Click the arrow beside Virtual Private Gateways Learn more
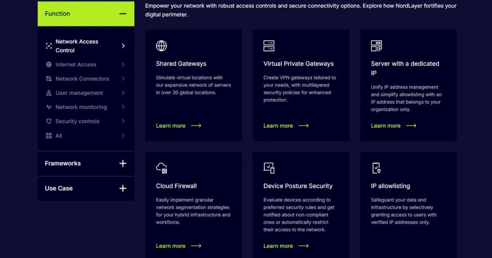 coord(304,126)
